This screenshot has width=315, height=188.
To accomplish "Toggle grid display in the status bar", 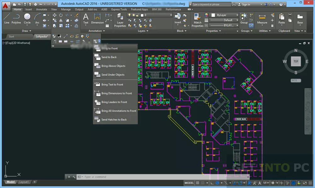I will click(198, 183).
